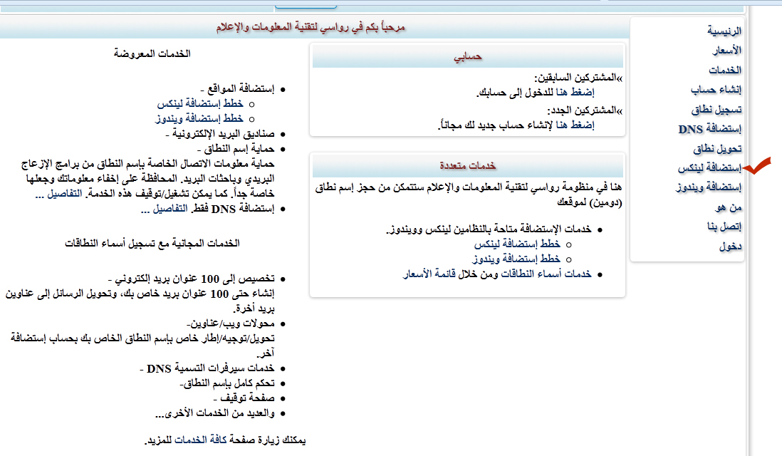Open the الأسعار prices menu item
Screen dimensions: 782x456
(726, 51)
